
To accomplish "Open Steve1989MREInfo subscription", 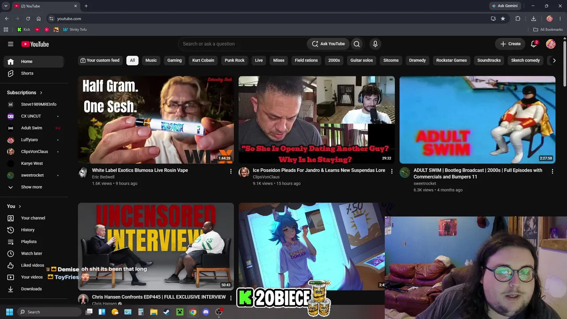I will coord(34,104).
